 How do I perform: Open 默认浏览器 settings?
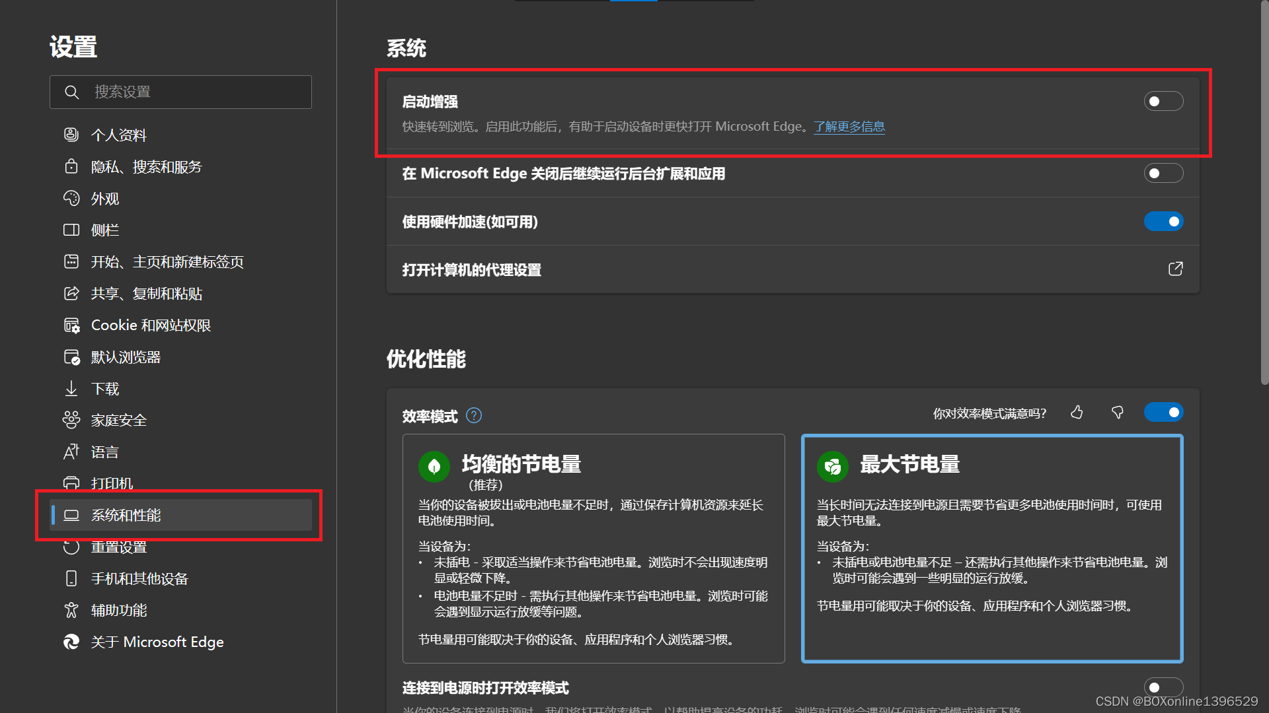(180, 356)
